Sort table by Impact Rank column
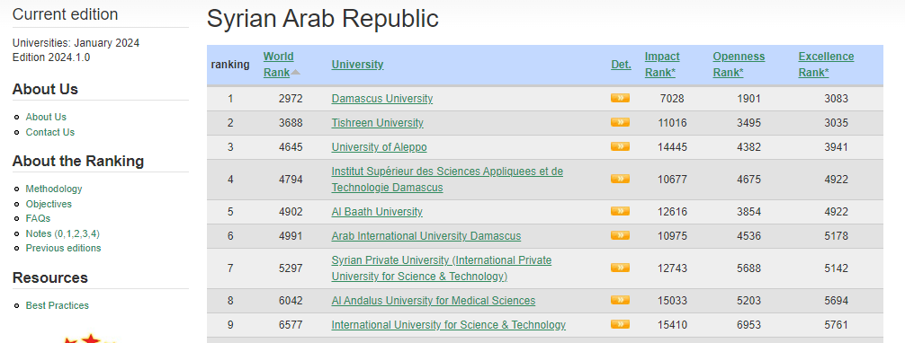Viewport: 905px width, 343px height. [662, 65]
